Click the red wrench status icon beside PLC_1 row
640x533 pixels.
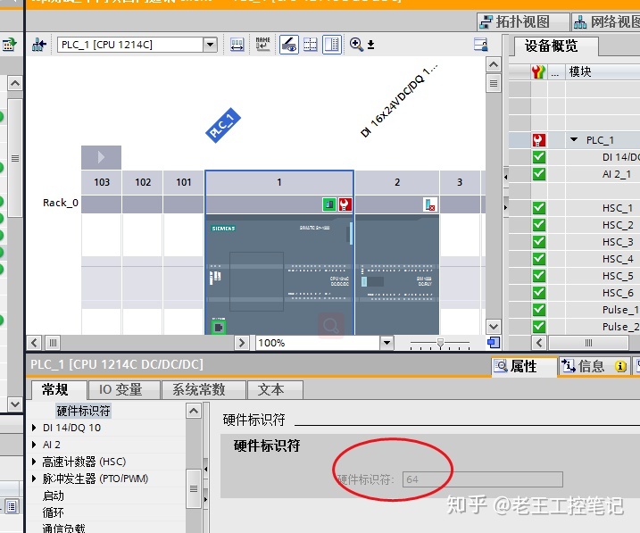[x=539, y=140]
